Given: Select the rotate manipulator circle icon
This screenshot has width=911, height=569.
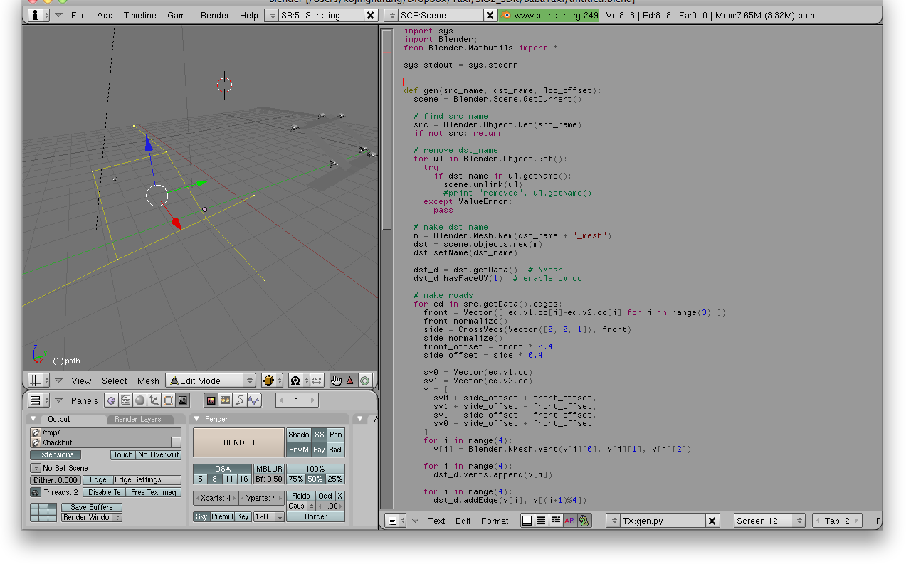Looking at the screenshot, I should click(364, 381).
